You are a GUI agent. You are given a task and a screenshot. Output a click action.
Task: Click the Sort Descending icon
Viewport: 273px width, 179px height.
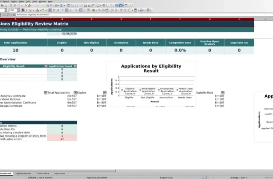pos(76,6)
